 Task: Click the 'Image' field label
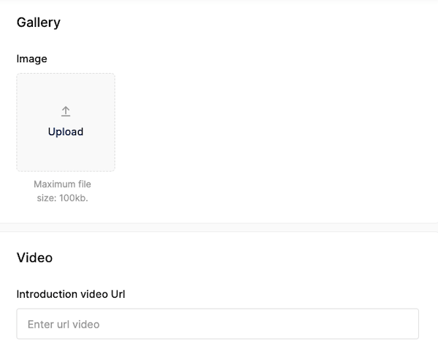pos(31,59)
